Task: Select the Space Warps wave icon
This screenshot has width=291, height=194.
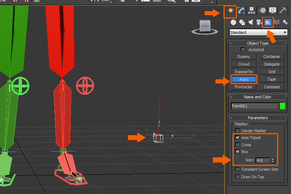Action: (276, 22)
